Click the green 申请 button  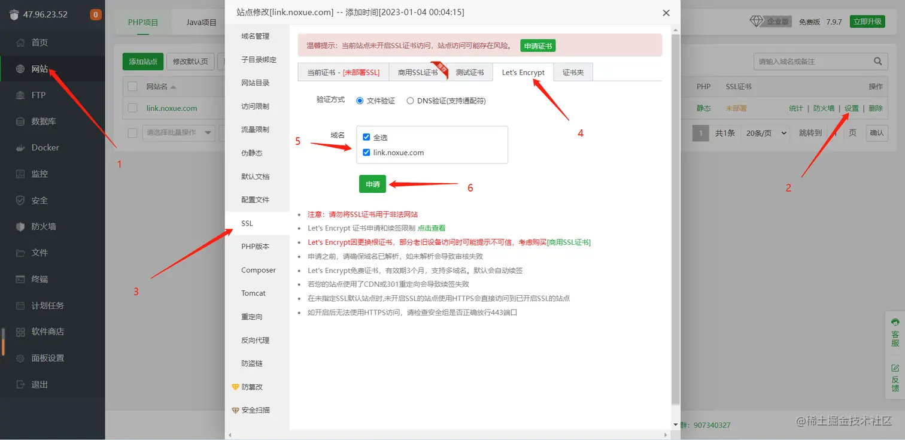coord(372,184)
